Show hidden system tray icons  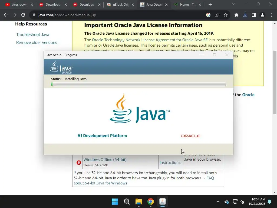pyautogui.click(x=218, y=201)
